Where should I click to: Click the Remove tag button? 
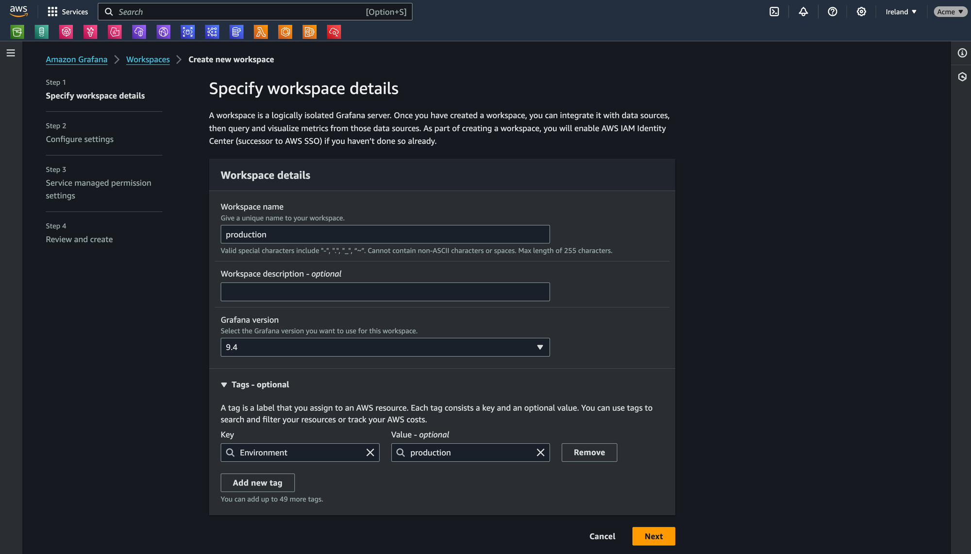pos(589,452)
